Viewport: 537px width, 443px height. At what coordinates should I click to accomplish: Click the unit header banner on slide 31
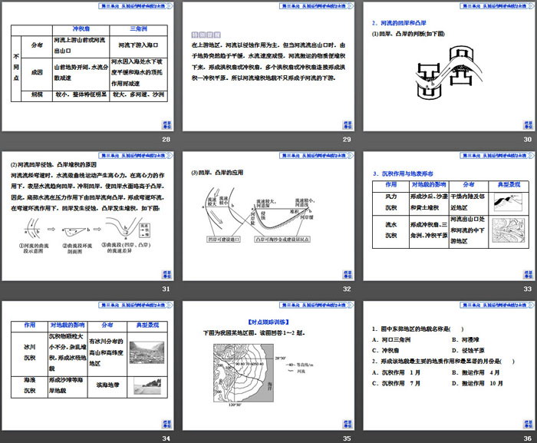[x=136, y=155]
